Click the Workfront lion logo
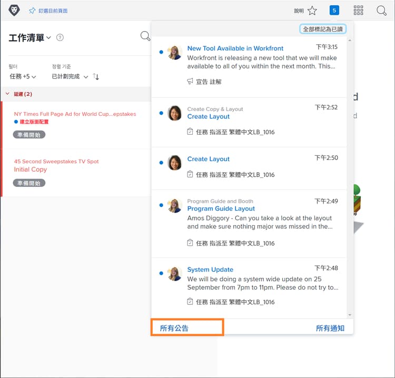Image resolution: width=395 pixels, height=378 pixels. (x=14, y=11)
